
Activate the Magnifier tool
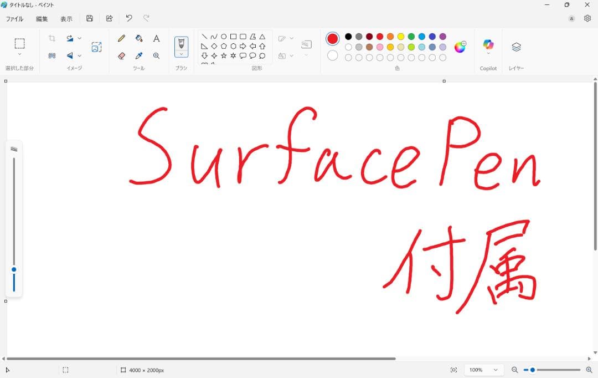tap(157, 55)
